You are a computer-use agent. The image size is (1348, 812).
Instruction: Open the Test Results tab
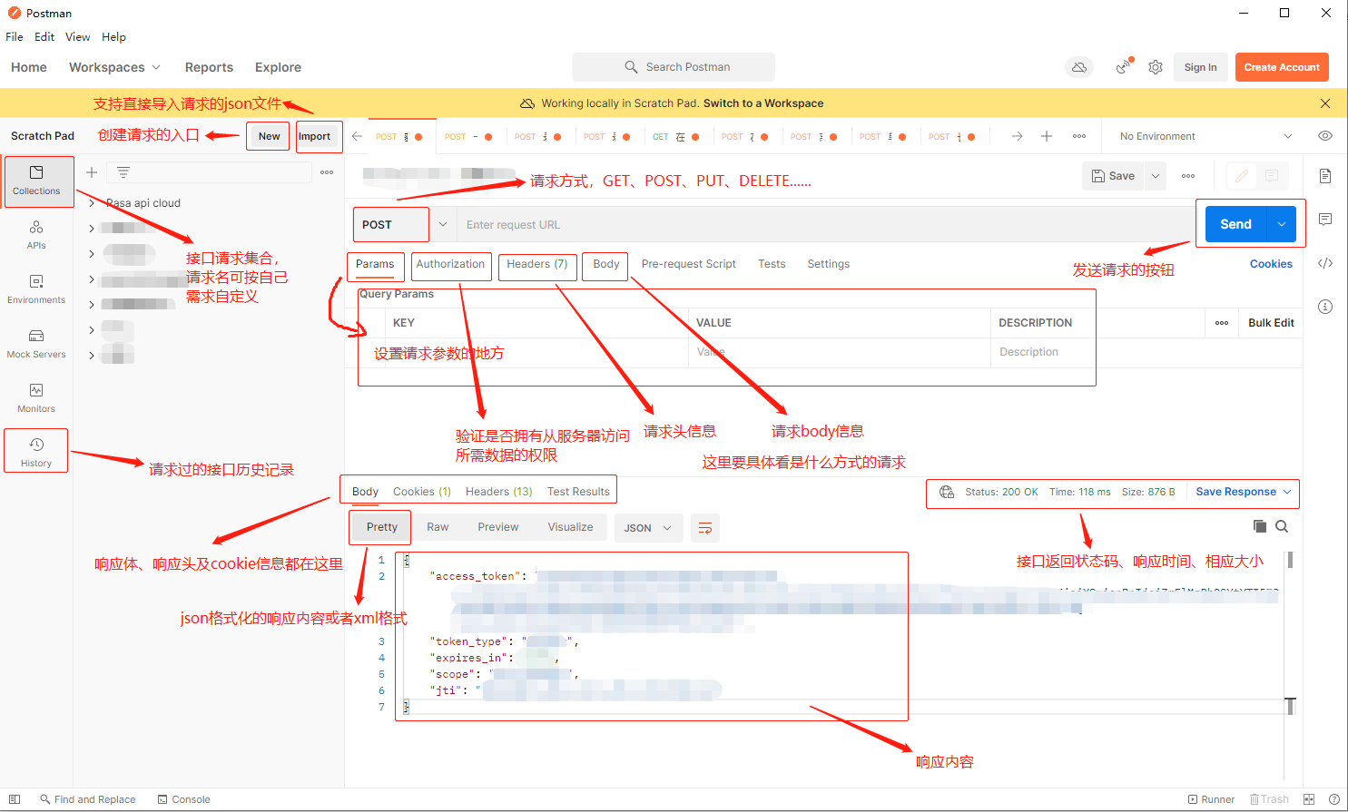point(578,492)
